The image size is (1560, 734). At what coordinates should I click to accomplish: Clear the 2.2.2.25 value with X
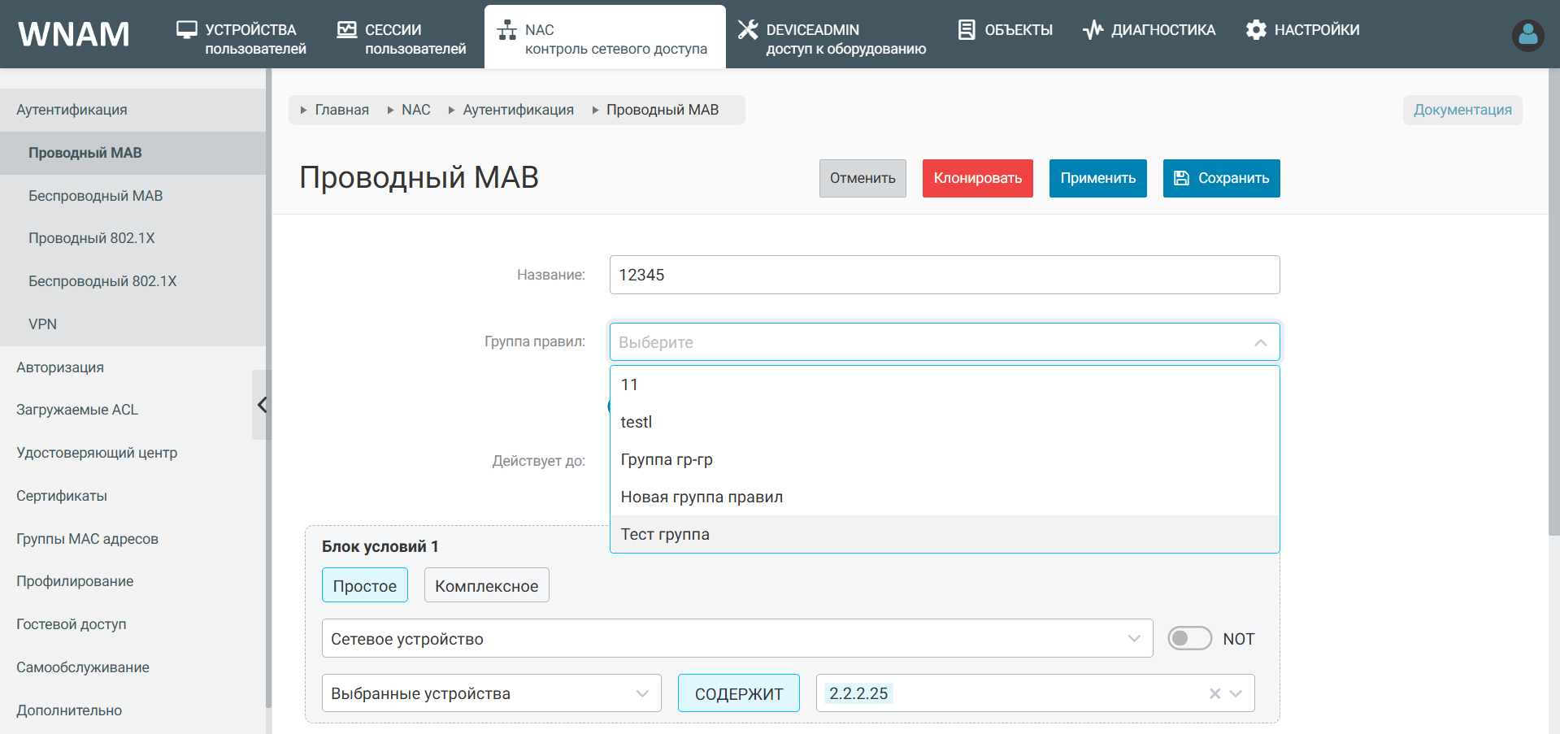[x=1215, y=693]
